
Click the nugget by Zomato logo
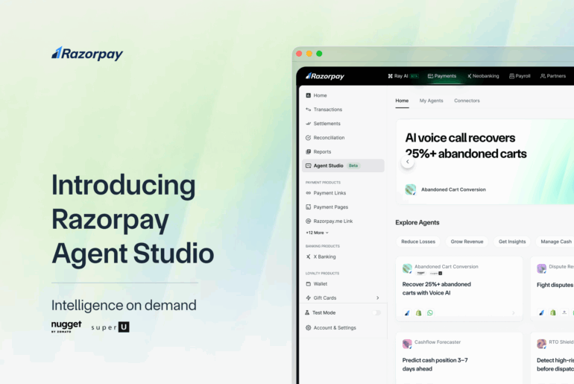[x=66, y=327]
